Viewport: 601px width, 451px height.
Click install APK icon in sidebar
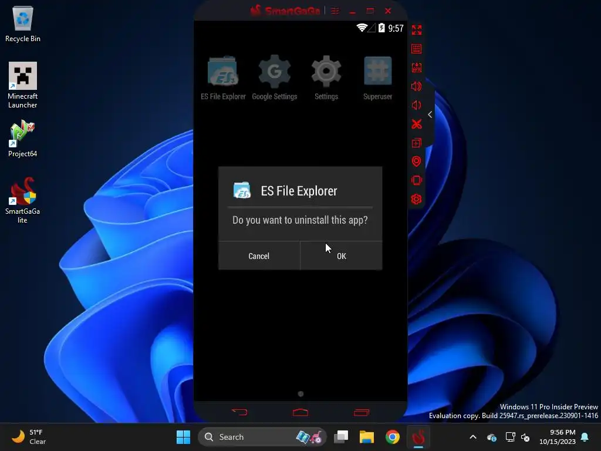pyautogui.click(x=417, y=68)
